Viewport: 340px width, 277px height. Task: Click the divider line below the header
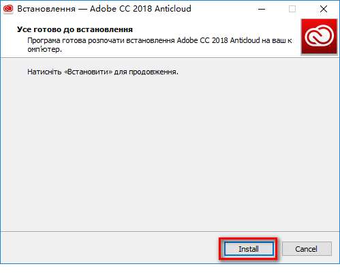tap(170, 57)
